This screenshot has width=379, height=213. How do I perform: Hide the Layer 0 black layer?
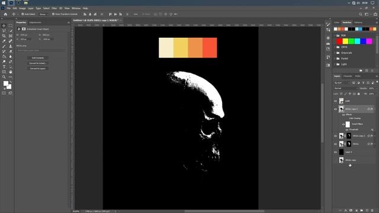335,152
